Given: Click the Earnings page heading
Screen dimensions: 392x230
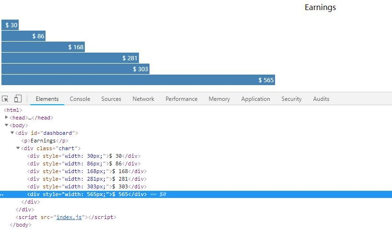Looking at the screenshot, I should 320,7.
